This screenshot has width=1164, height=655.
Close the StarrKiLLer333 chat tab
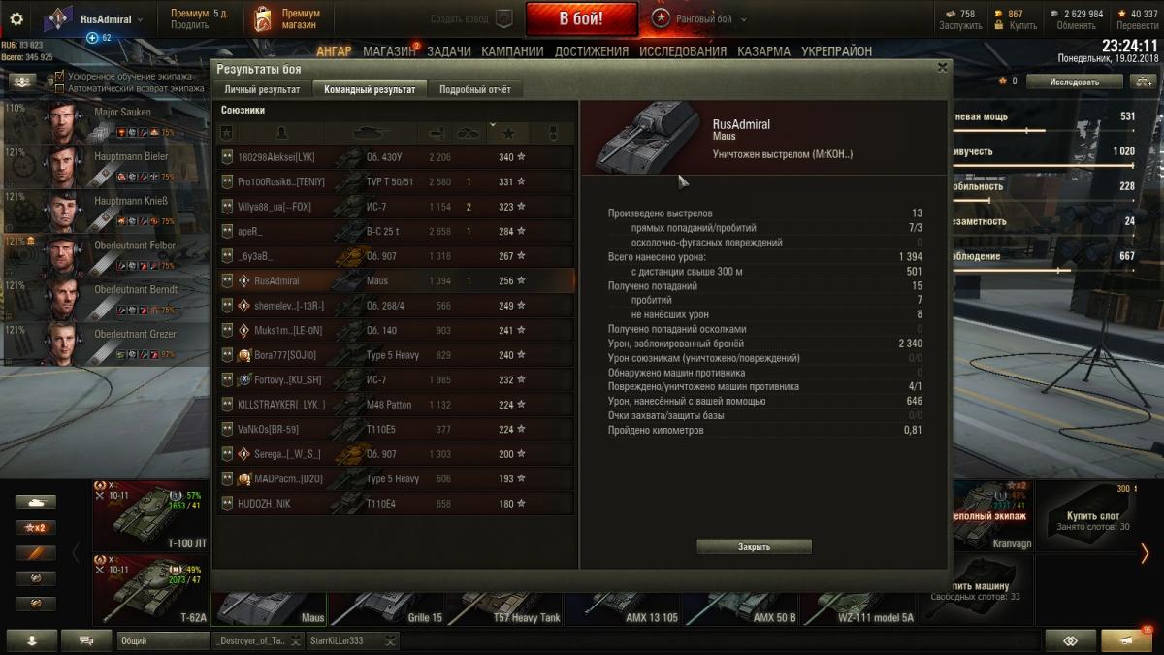390,640
